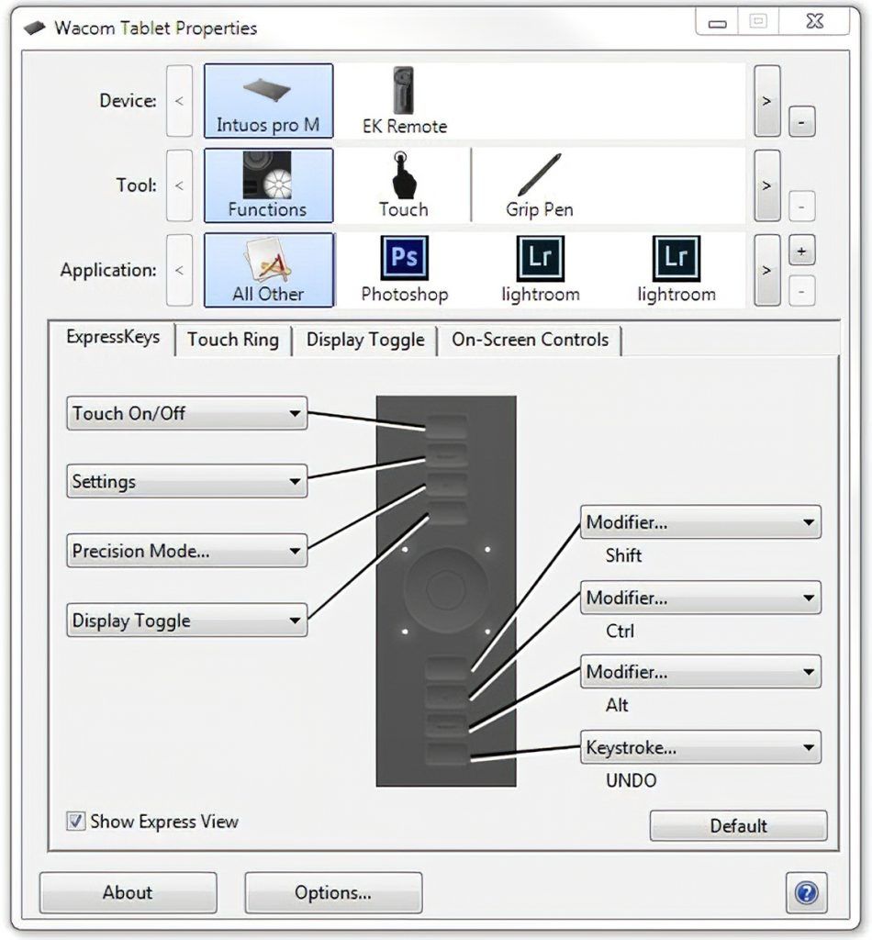Image resolution: width=872 pixels, height=940 pixels.
Task: Add an application with the plus button
Action: [x=801, y=251]
